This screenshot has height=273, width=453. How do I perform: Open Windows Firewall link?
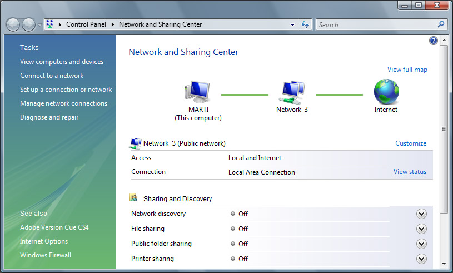click(x=46, y=255)
